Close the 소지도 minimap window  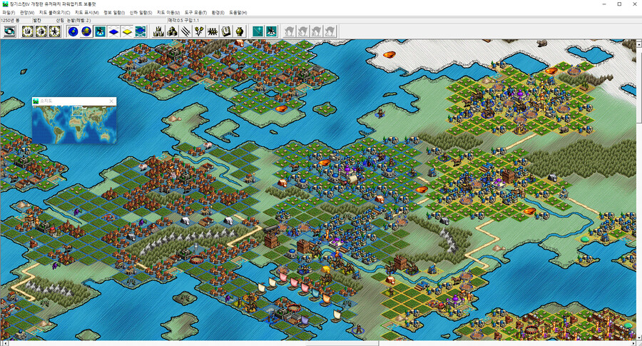click(x=111, y=101)
